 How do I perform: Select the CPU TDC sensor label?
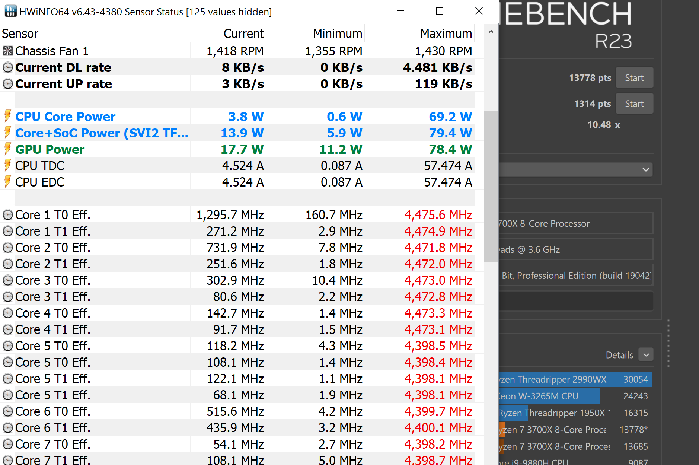[x=40, y=166]
